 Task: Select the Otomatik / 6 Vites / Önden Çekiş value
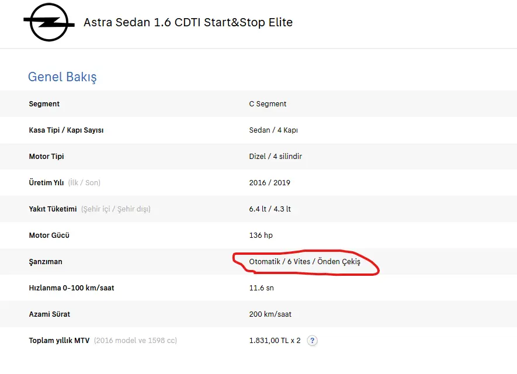click(x=305, y=262)
